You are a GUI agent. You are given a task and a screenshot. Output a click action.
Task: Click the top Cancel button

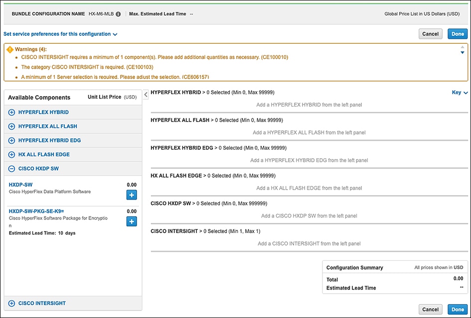pos(430,34)
